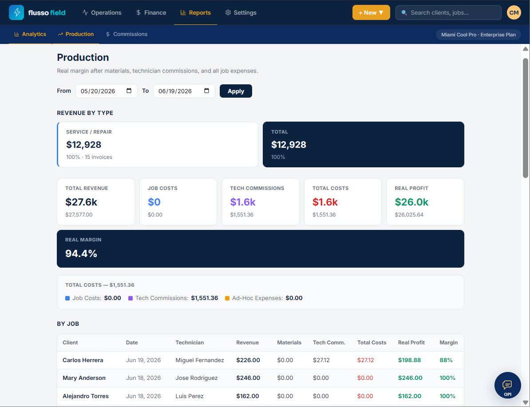This screenshot has height=407, width=530.
Task: Select the Alejandro Torres client row
Action: click(x=260, y=396)
